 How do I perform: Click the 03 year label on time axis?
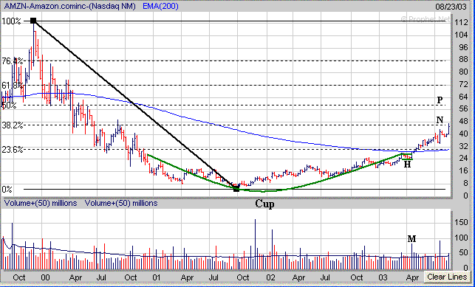(x=383, y=277)
